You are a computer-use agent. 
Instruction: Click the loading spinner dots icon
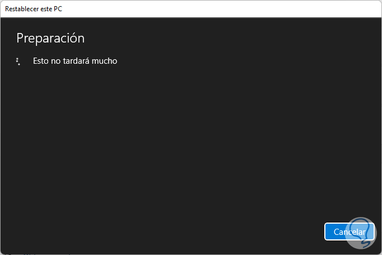pos(18,62)
